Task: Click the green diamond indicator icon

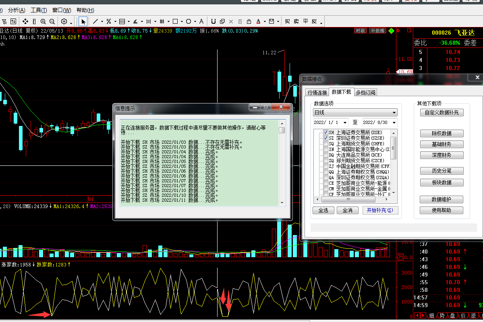Action: coord(391,31)
